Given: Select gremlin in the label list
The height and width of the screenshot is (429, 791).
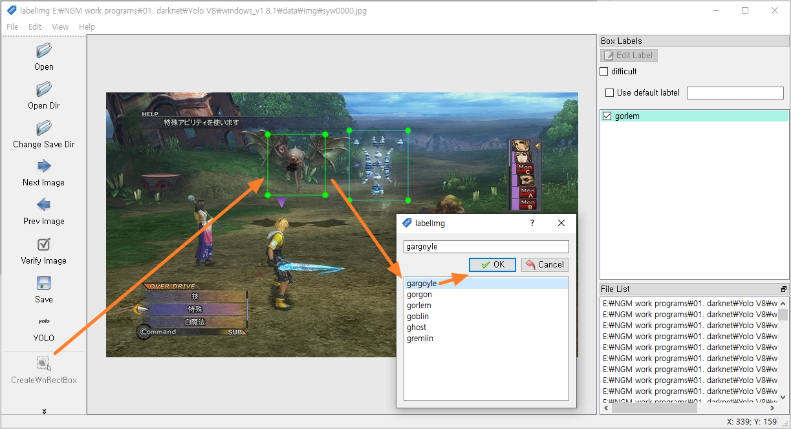Looking at the screenshot, I should pos(486,339).
